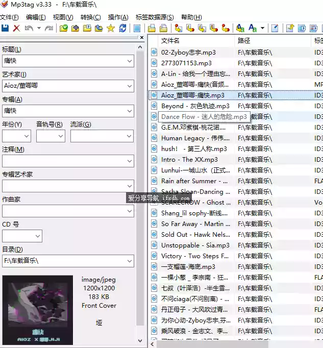Open auto-numbering wizard icon
This screenshot has height=348, width=323.
tap(275, 28)
